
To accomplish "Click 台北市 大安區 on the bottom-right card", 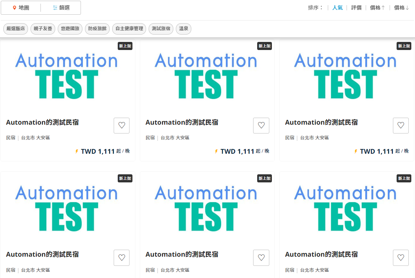I will pos(315,270).
